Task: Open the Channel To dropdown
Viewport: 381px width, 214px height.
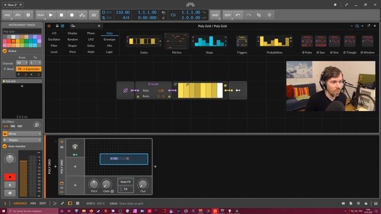Action: tap(35, 63)
